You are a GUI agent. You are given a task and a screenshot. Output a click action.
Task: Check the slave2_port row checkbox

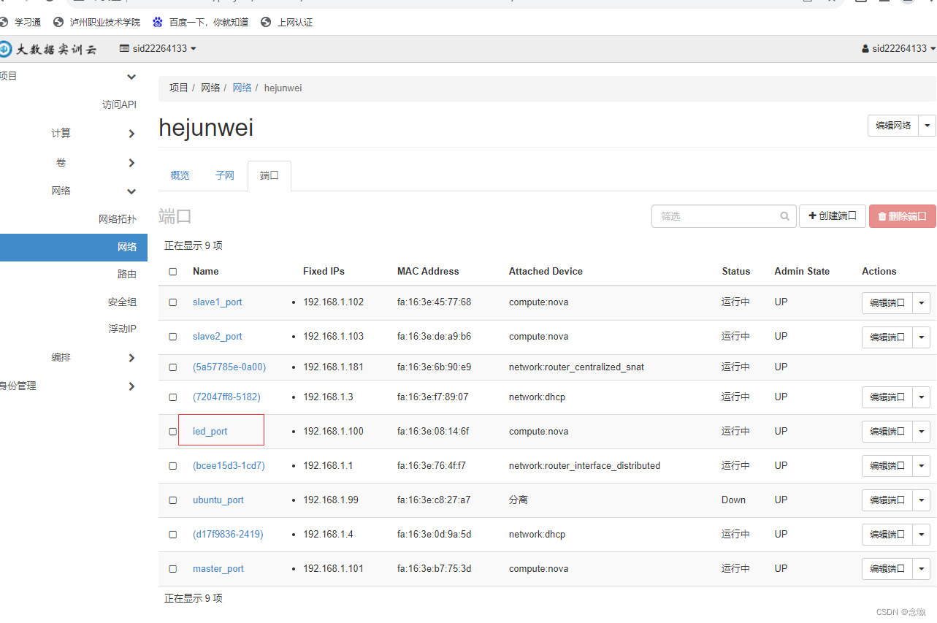173,337
